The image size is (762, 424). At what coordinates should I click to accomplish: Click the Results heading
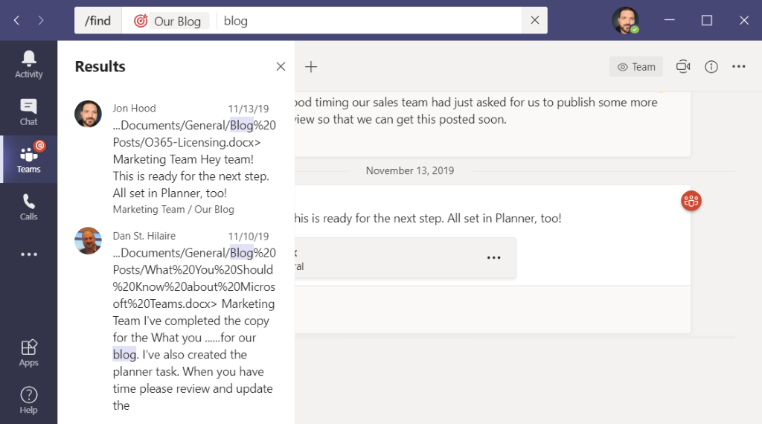tap(100, 66)
